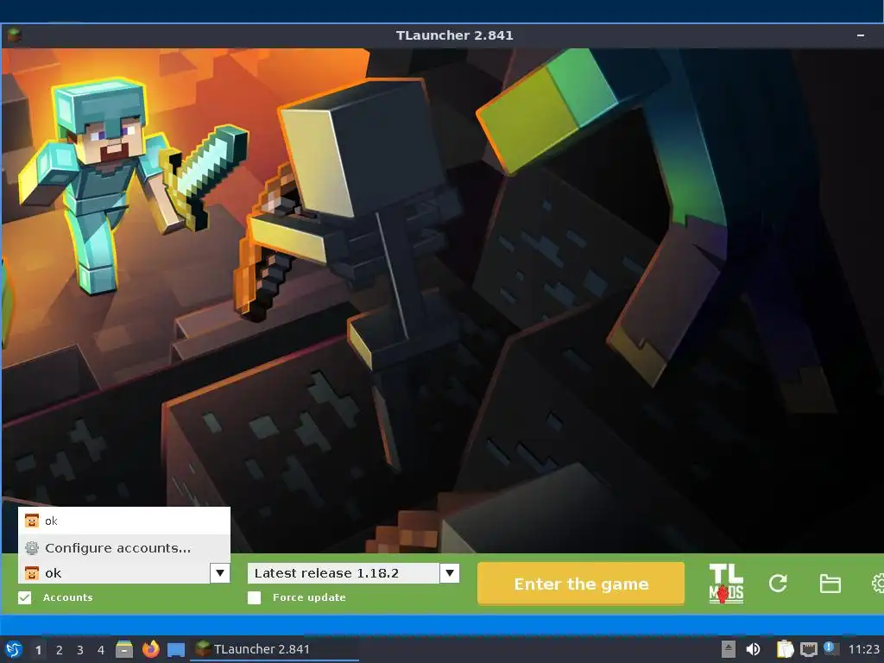Click the Enter the game button

point(581,584)
